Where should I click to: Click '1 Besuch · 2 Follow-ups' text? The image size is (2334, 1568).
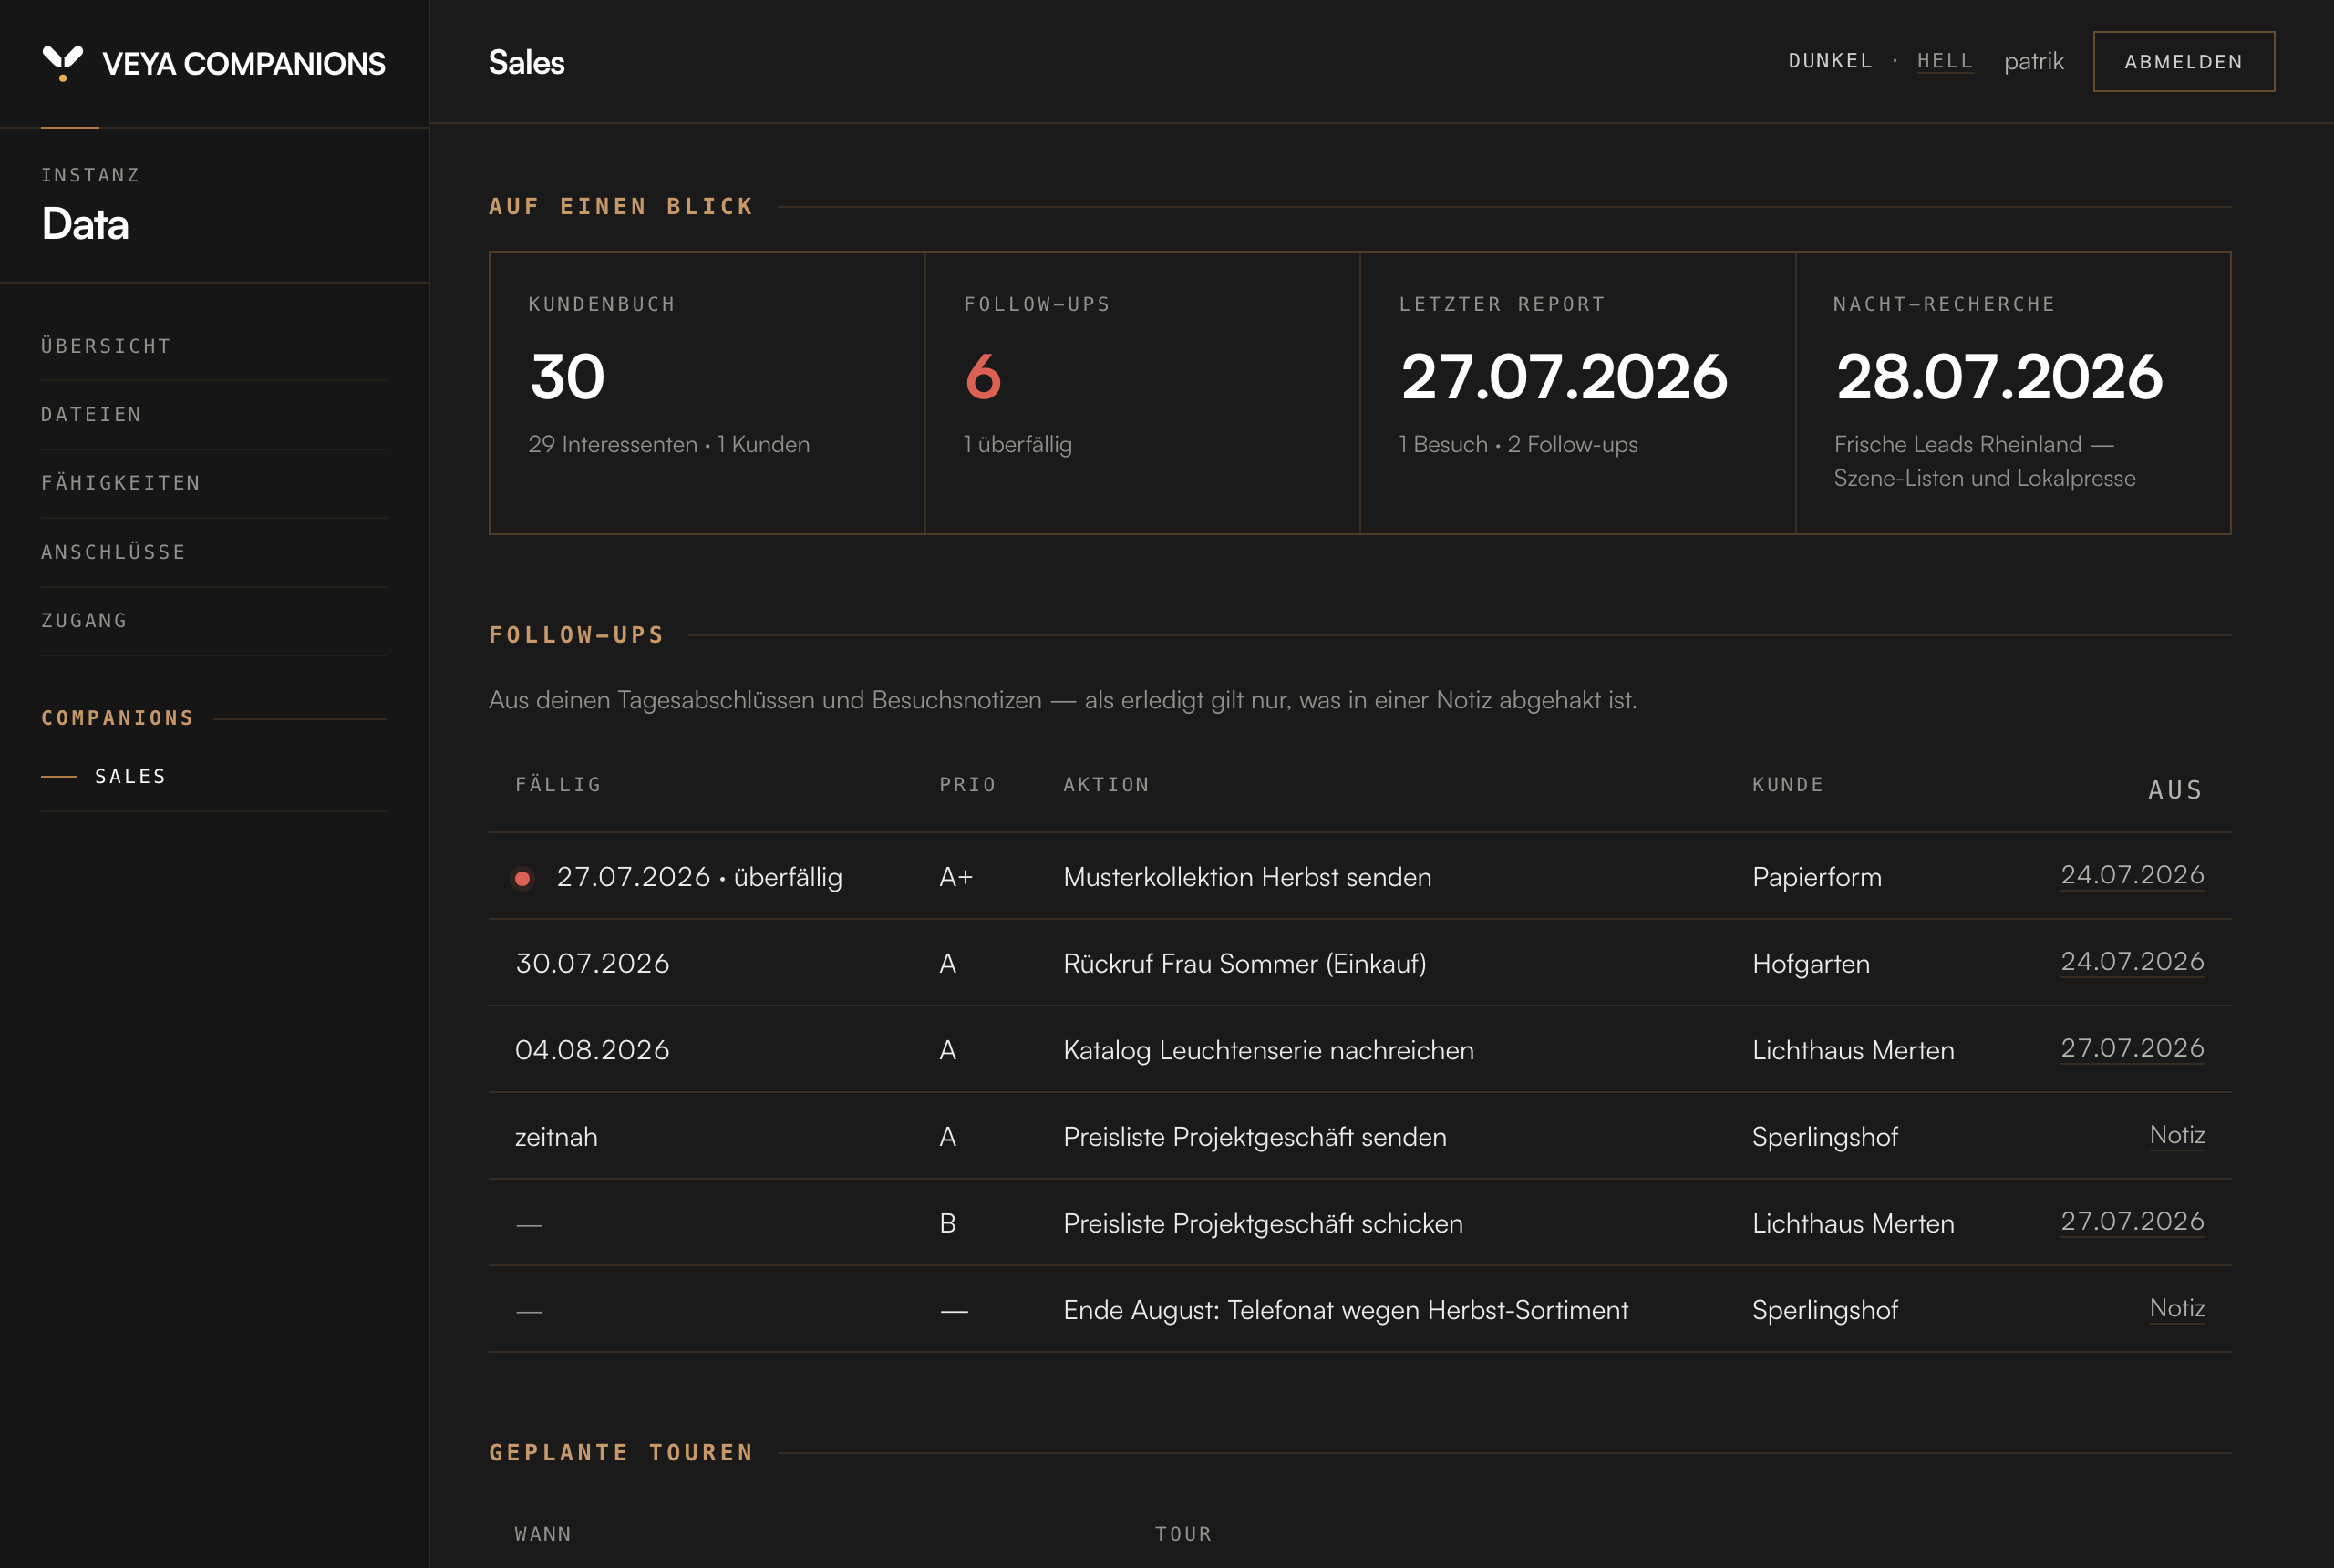point(1518,444)
